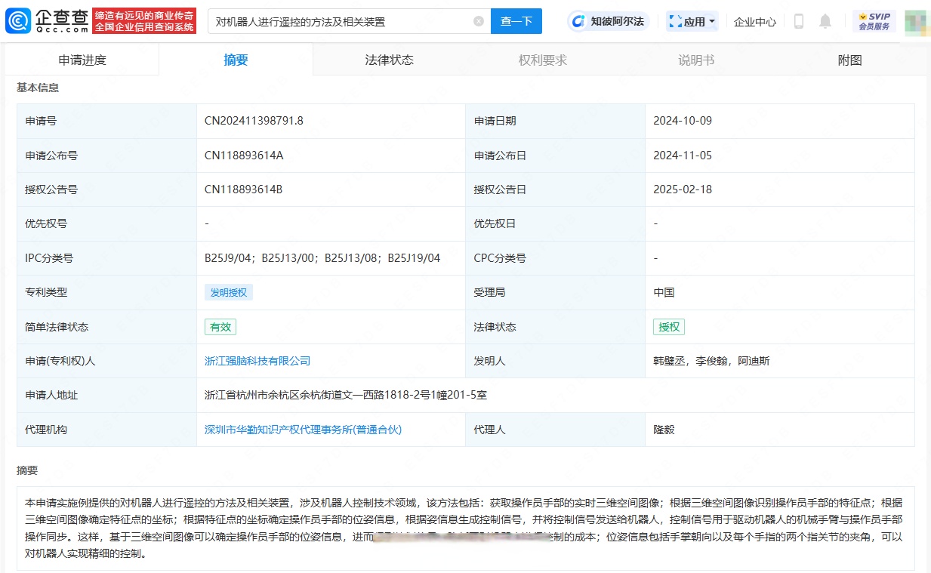
Task: Open SVIP member service icon
Action: 874,21
